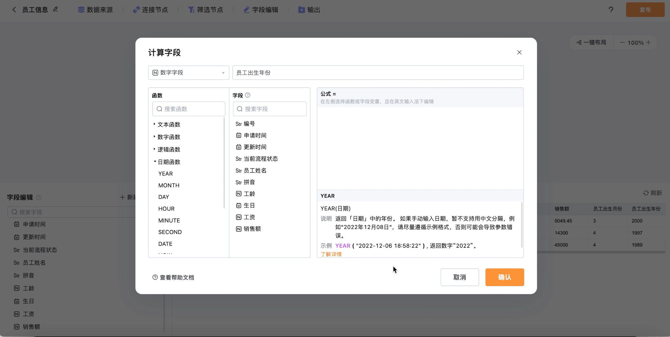The width and height of the screenshot is (670, 337).
Task: Click the 员工出生月份 column header
Action: click(x=607, y=209)
